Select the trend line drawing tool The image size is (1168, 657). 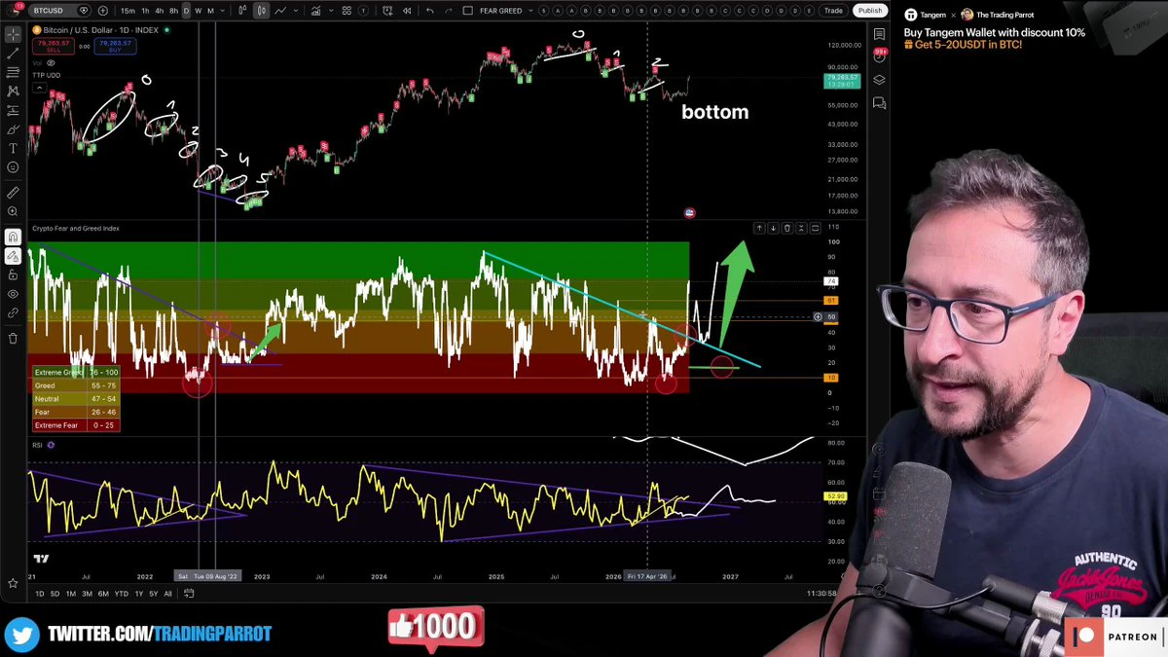[x=13, y=54]
